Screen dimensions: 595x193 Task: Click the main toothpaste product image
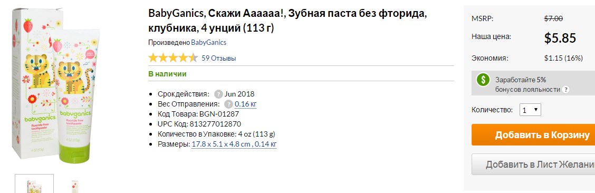[57, 87]
